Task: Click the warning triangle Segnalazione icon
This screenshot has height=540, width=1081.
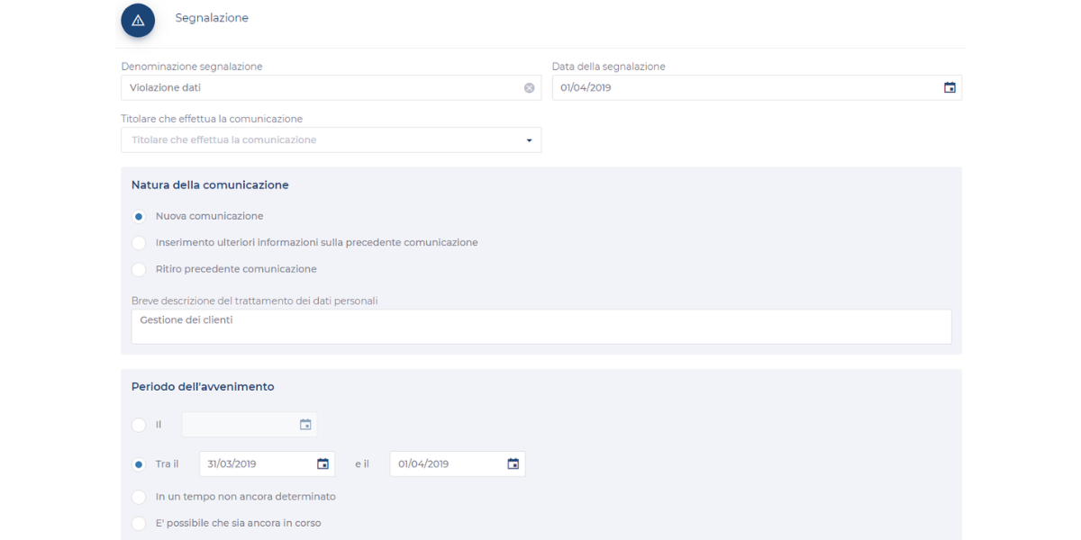Action: coord(138,20)
